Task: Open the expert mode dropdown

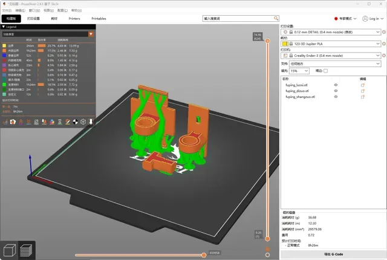Action: coord(345,19)
